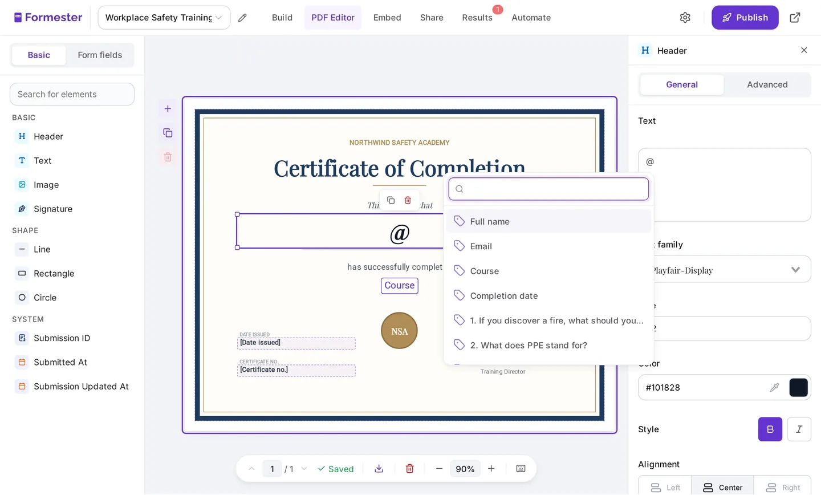
Task: Duplicate selected element via floating copy icon
Action: [x=391, y=200]
